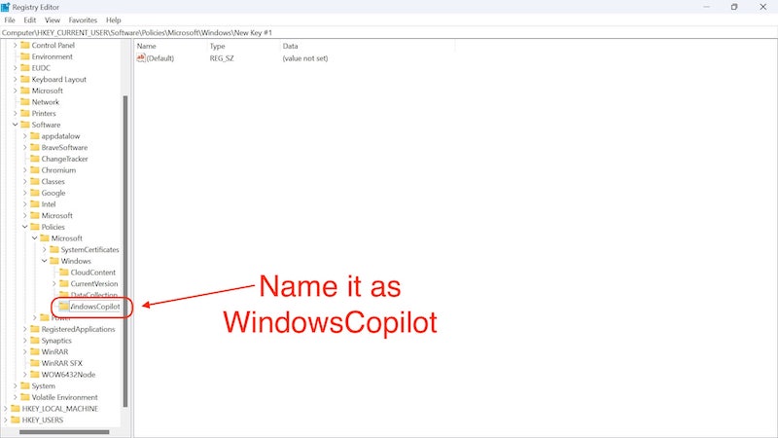Select the Volatile Environment key
Viewport: 778px width, 438px height.
point(64,397)
